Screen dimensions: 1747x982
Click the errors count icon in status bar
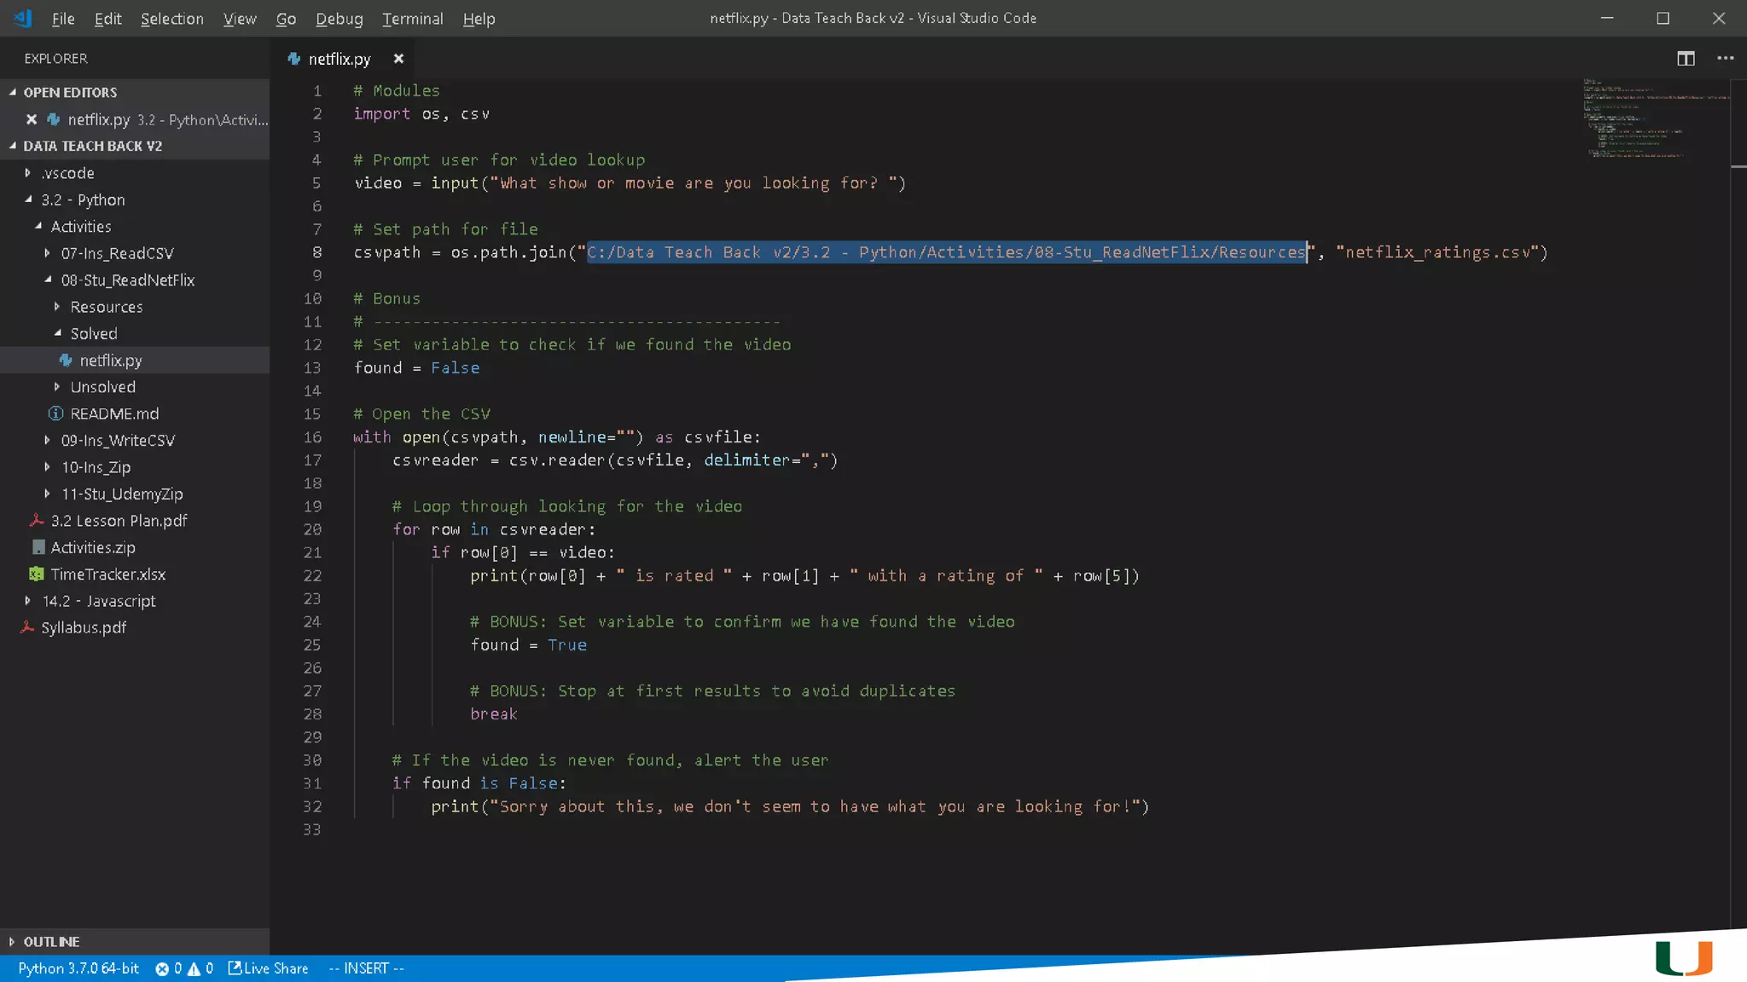pyautogui.click(x=162, y=968)
